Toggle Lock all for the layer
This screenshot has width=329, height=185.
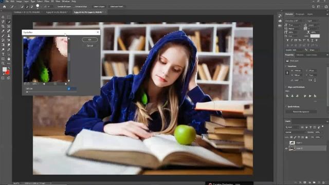coord(306,137)
